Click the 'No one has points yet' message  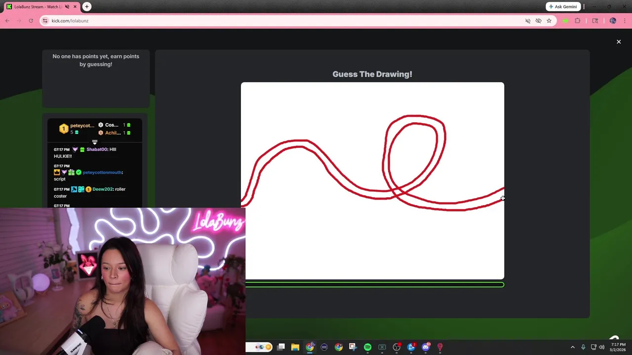(x=96, y=60)
